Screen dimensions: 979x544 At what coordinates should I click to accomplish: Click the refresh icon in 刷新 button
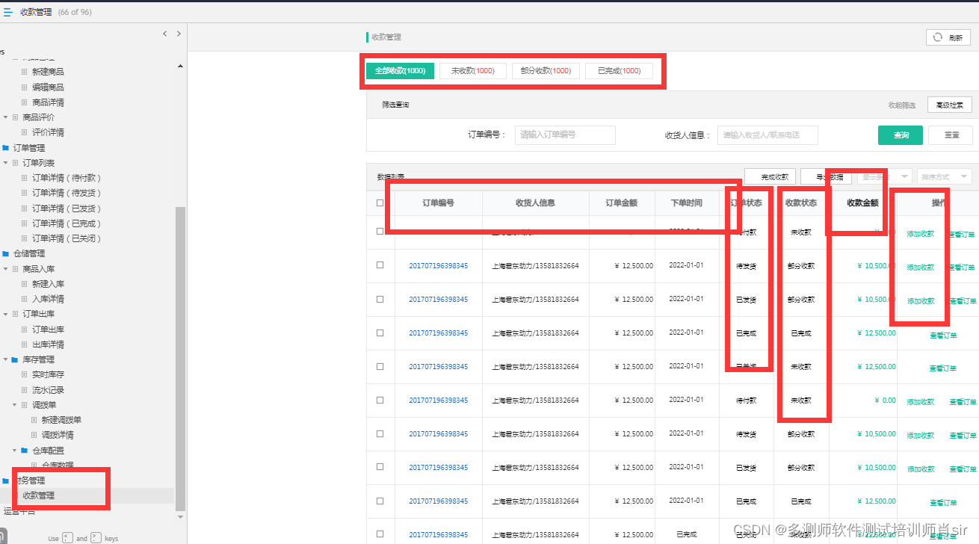click(938, 37)
